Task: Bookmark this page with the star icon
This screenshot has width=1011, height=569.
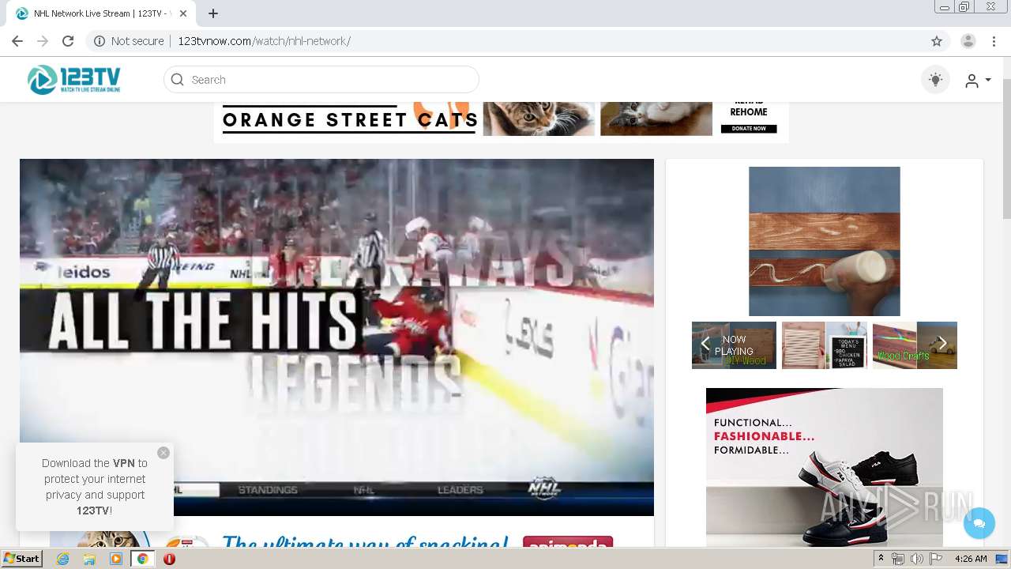Action: click(937, 41)
